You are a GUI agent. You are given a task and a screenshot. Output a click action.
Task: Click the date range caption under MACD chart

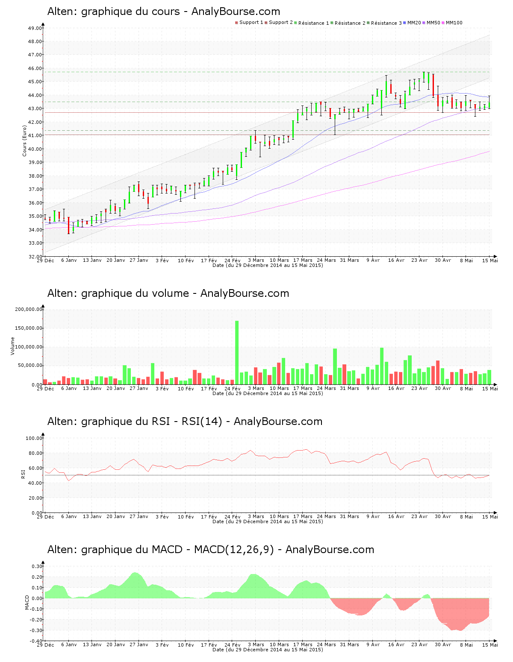[x=268, y=650]
